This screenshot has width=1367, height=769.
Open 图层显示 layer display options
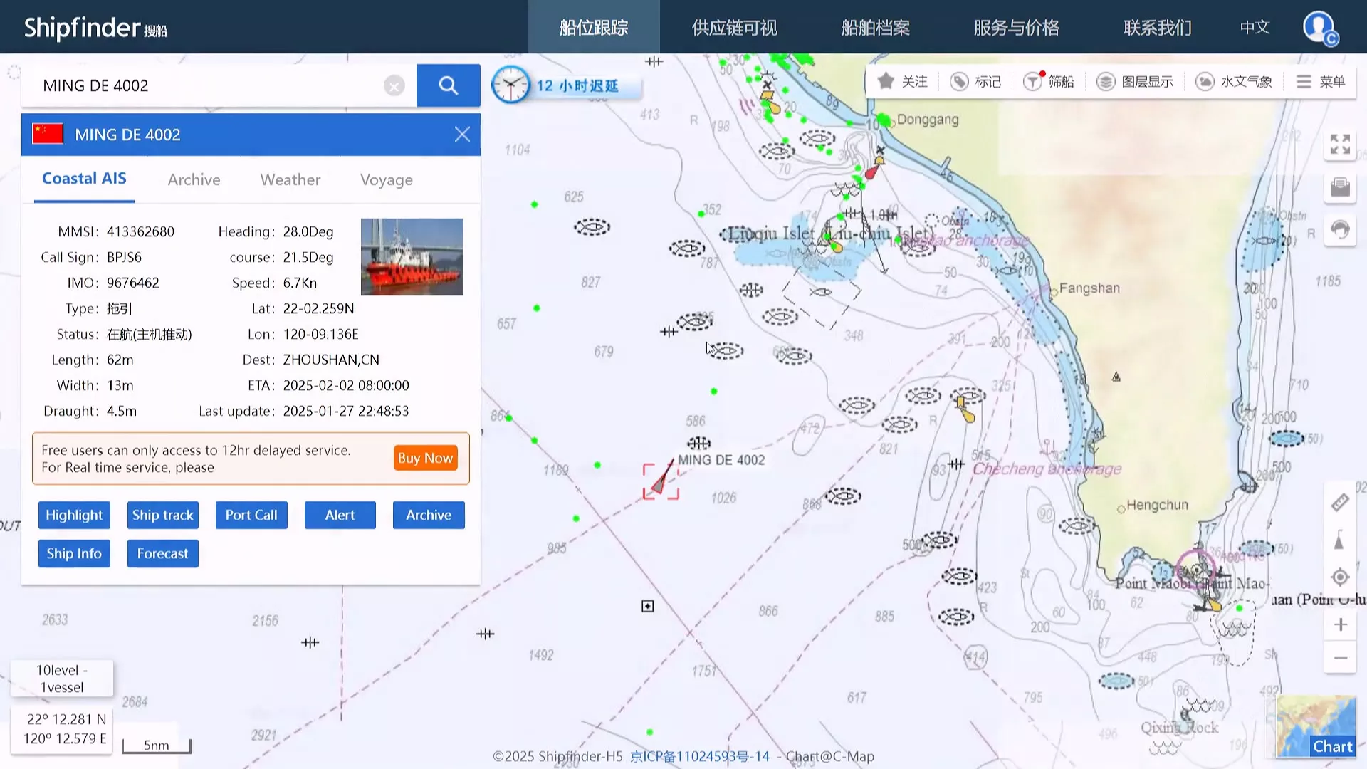(1135, 82)
